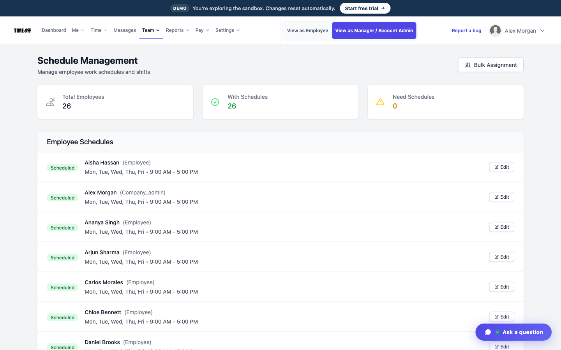Click the arrow icon in Start free trial
561x350 pixels.
point(383,8)
